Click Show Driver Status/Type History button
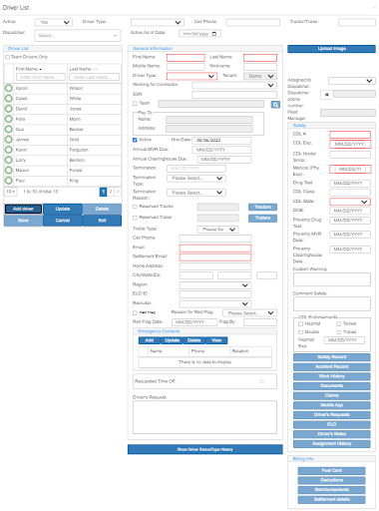The height and width of the screenshot is (511, 379). tap(205, 449)
